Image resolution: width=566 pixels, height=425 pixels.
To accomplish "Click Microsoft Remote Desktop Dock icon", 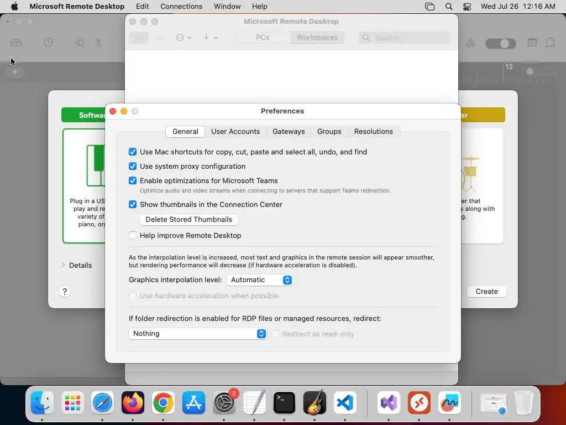I will (419, 403).
